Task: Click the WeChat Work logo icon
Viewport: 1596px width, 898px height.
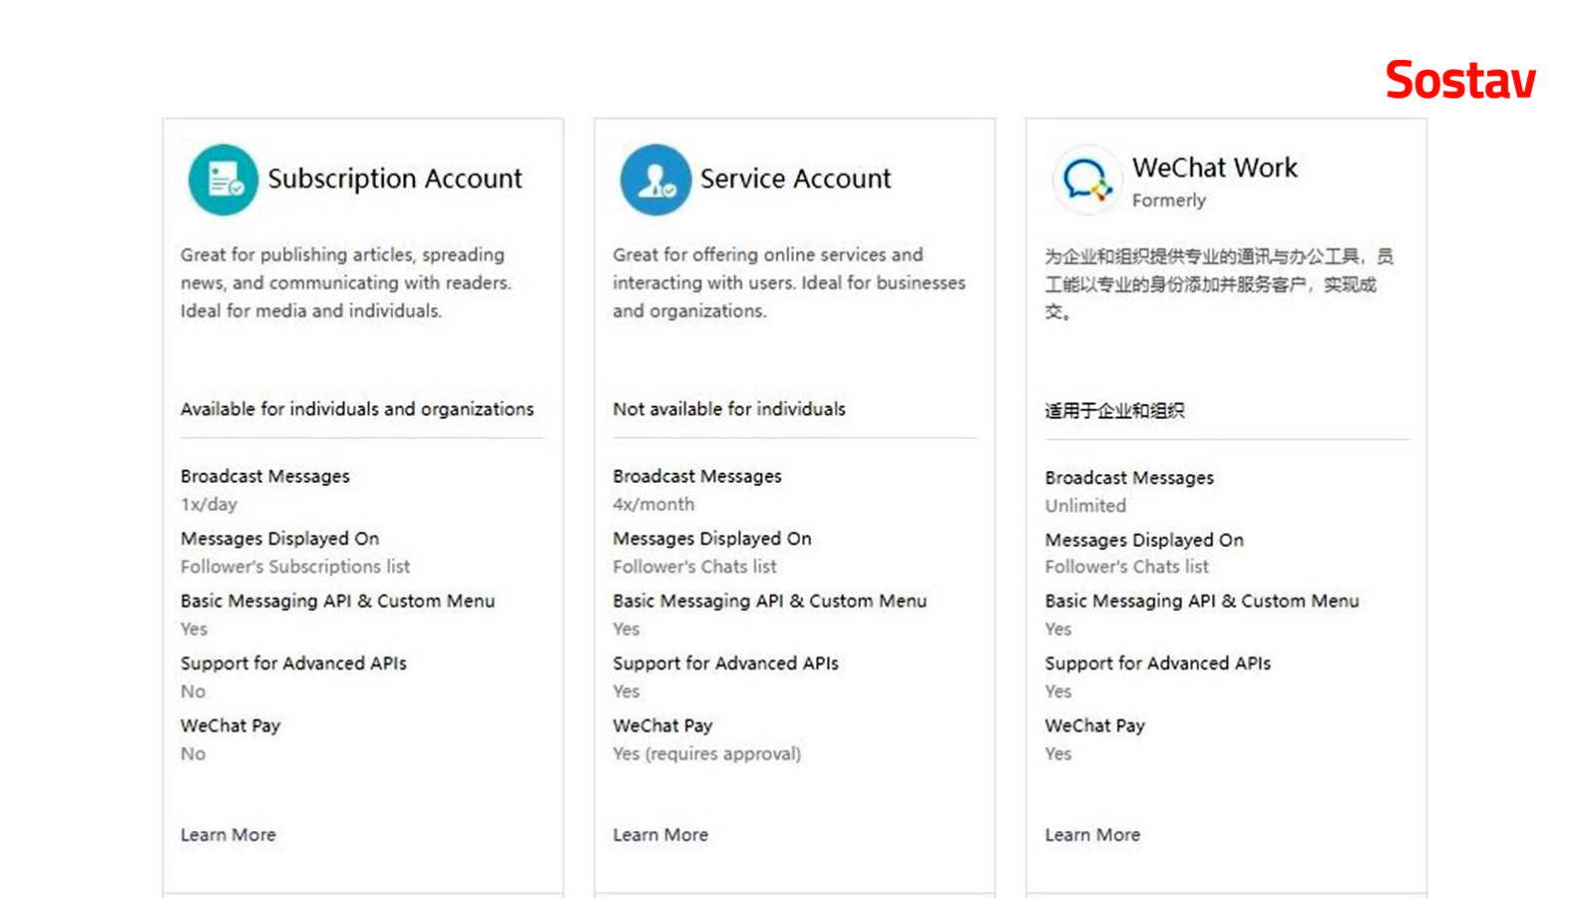Action: pyautogui.click(x=1086, y=180)
